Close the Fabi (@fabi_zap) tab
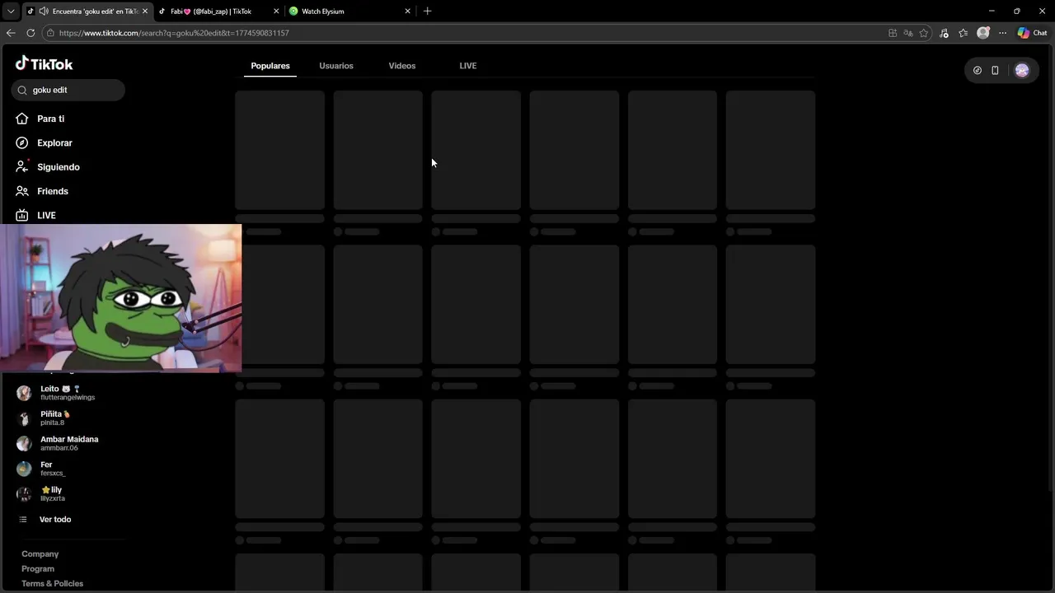The height and width of the screenshot is (593, 1055). pyautogui.click(x=276, y=12)
